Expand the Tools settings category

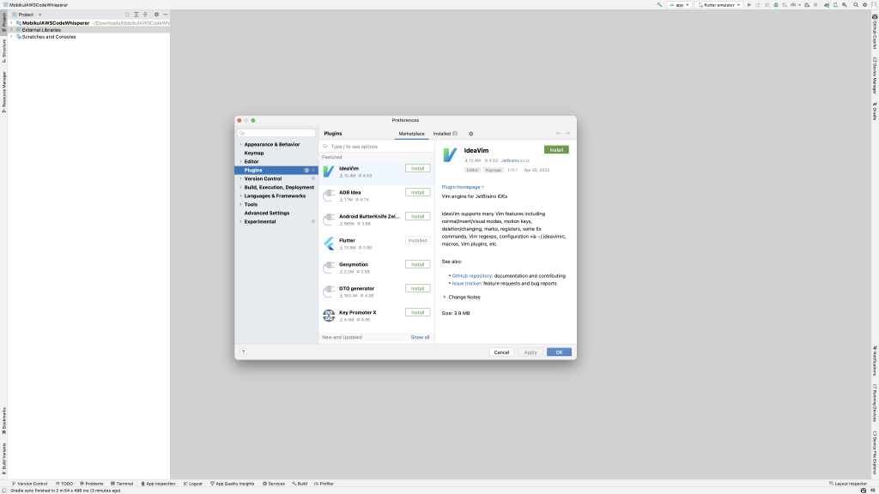tap(241, 205)
